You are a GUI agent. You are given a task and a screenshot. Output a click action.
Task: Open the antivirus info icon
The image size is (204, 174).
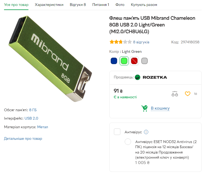[x=146, y=132]
